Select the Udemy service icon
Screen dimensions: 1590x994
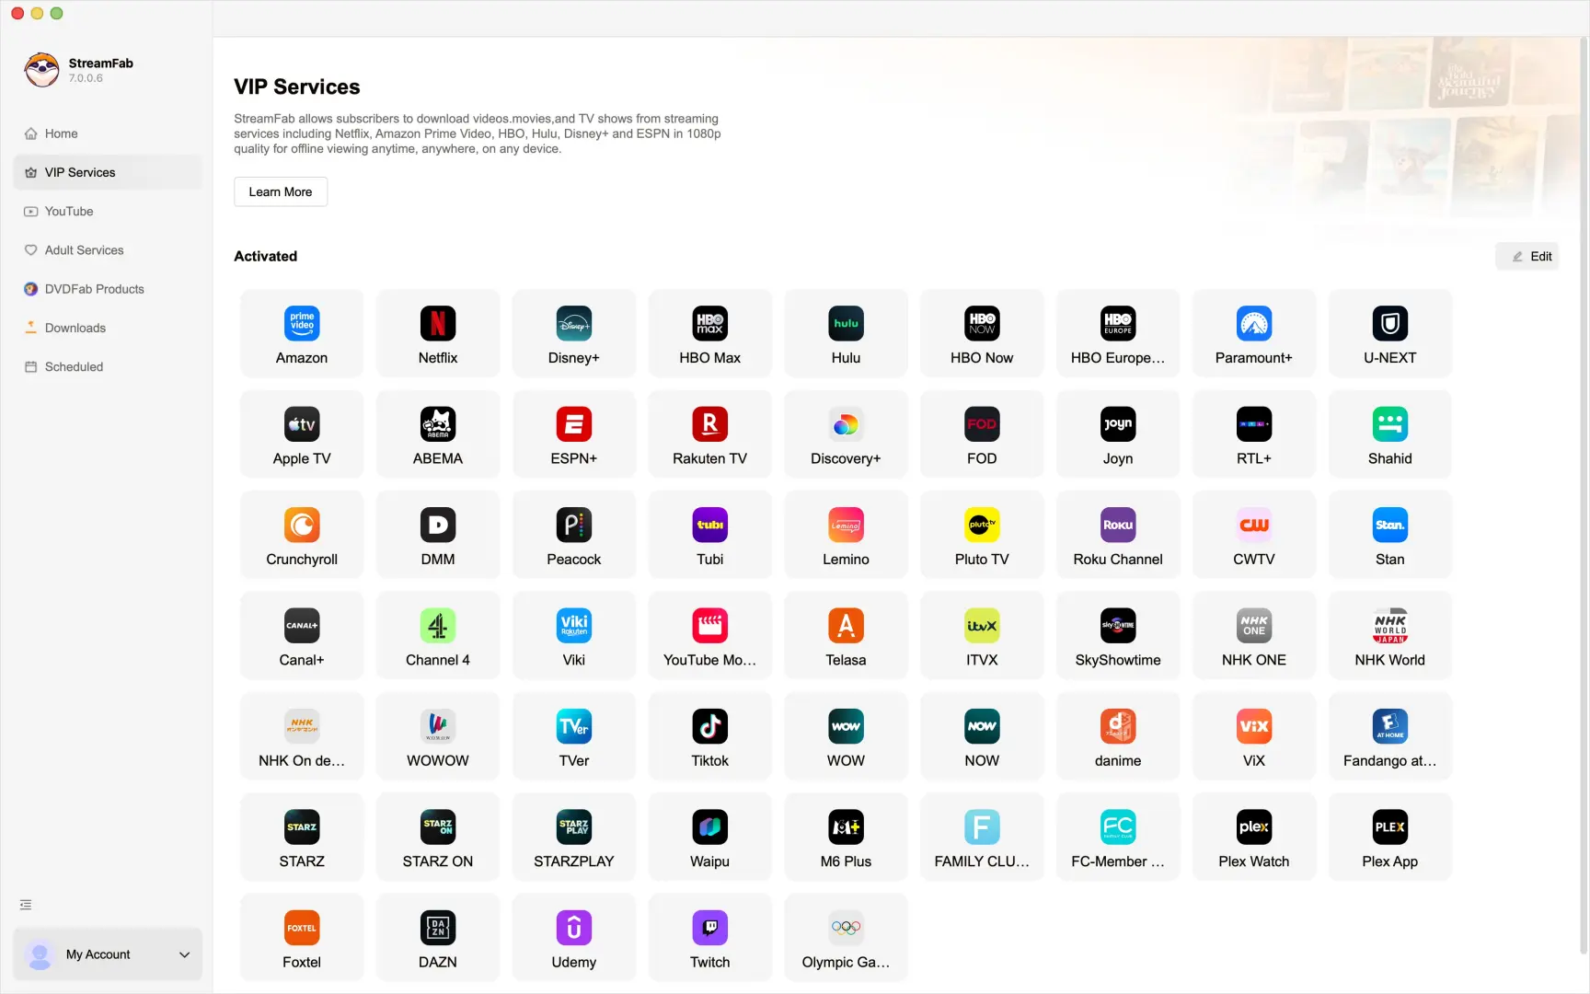[x=574, y=928]
